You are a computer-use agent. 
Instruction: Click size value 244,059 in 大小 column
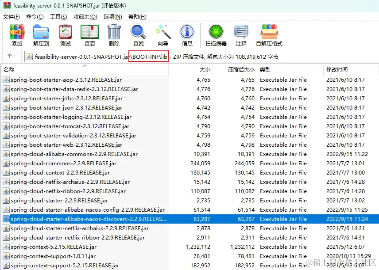[x=201, y=164]
